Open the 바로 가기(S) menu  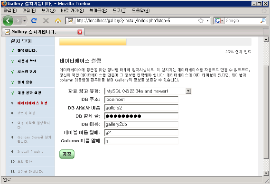(x=72, y=11)
